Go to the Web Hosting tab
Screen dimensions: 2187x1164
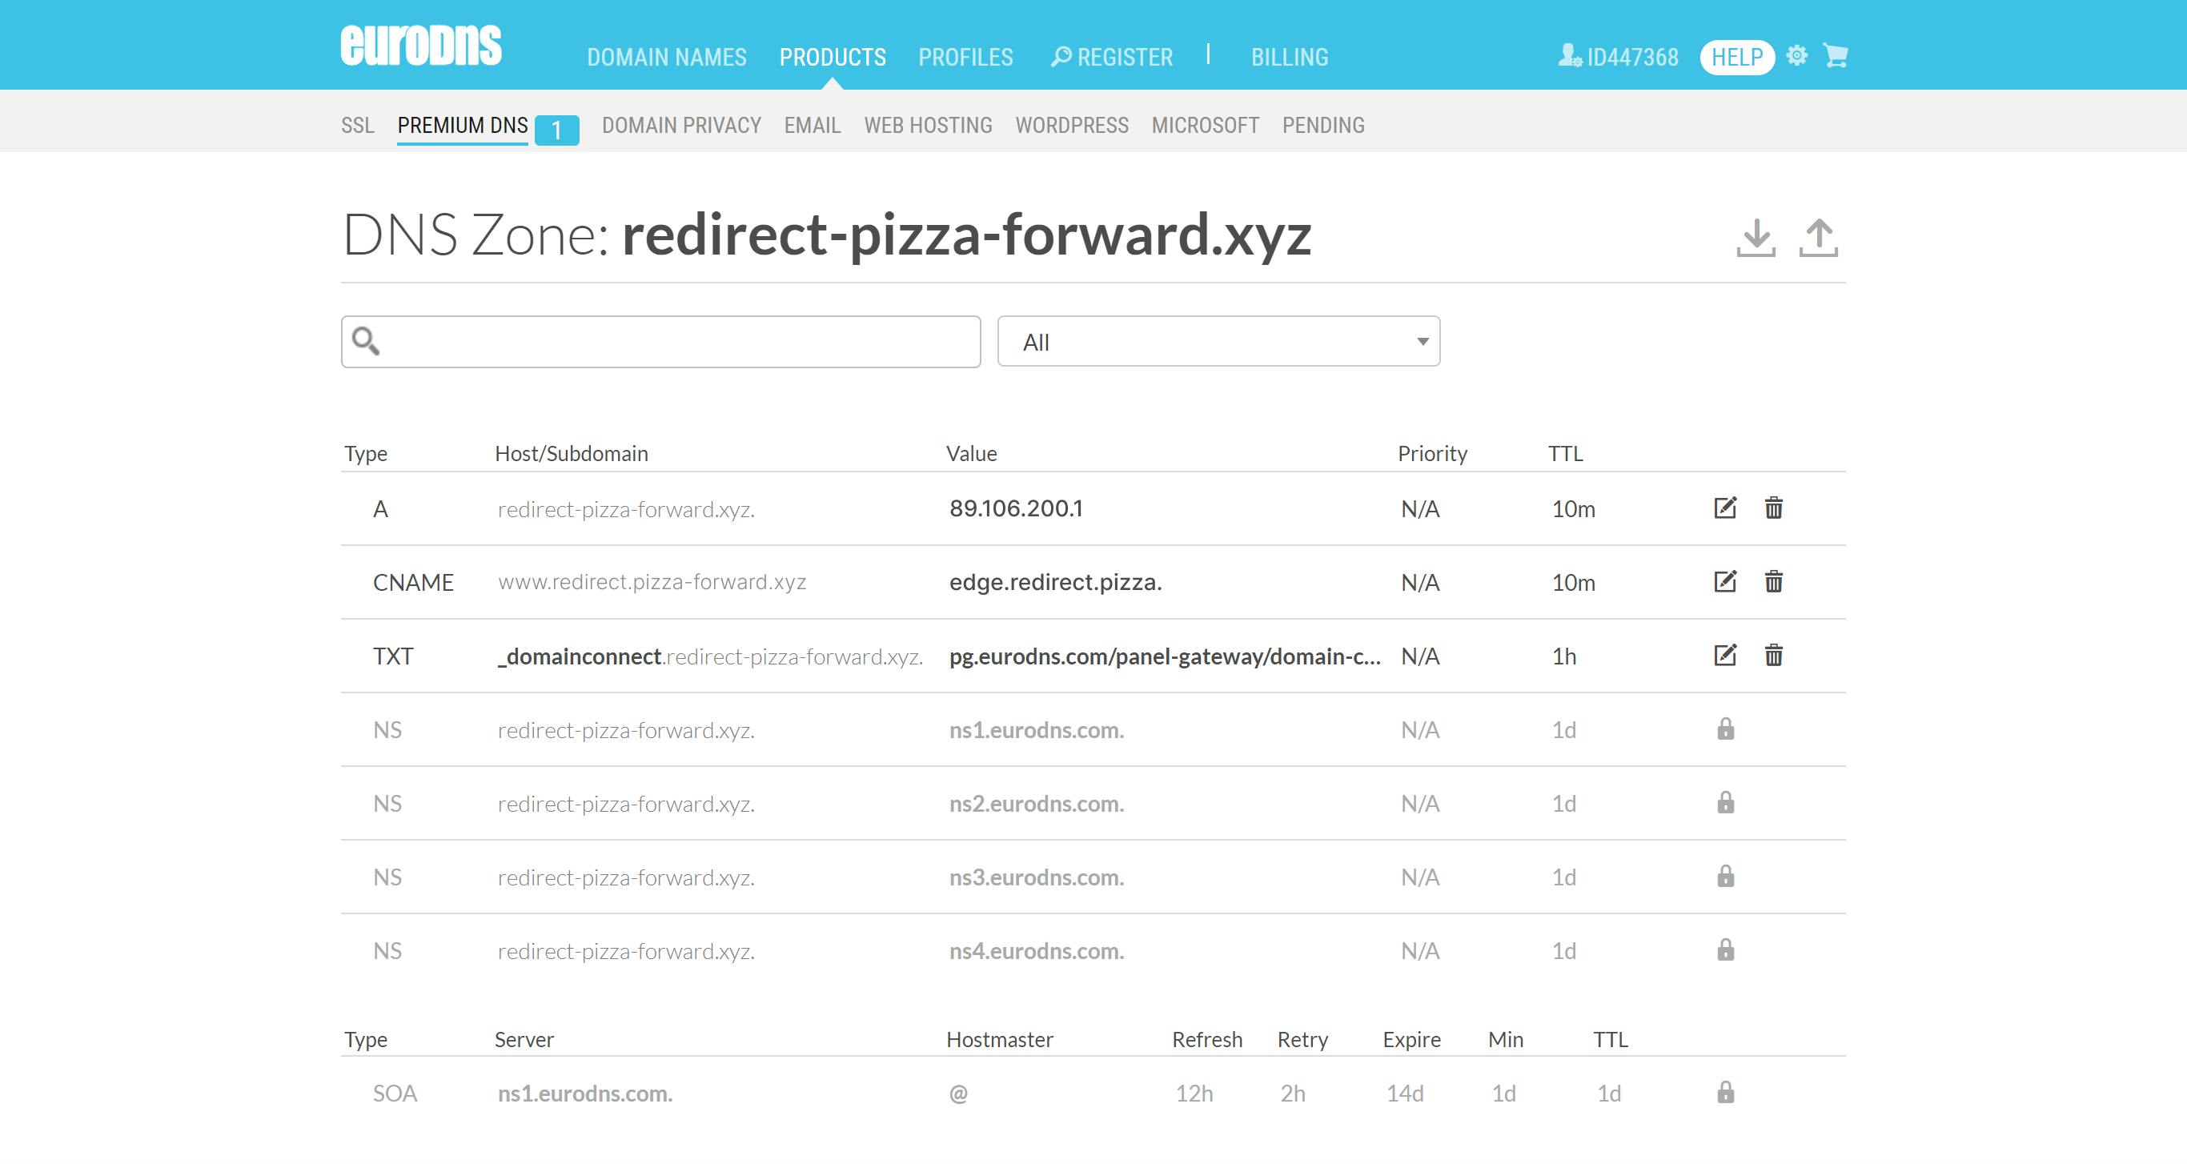(928, 126)
